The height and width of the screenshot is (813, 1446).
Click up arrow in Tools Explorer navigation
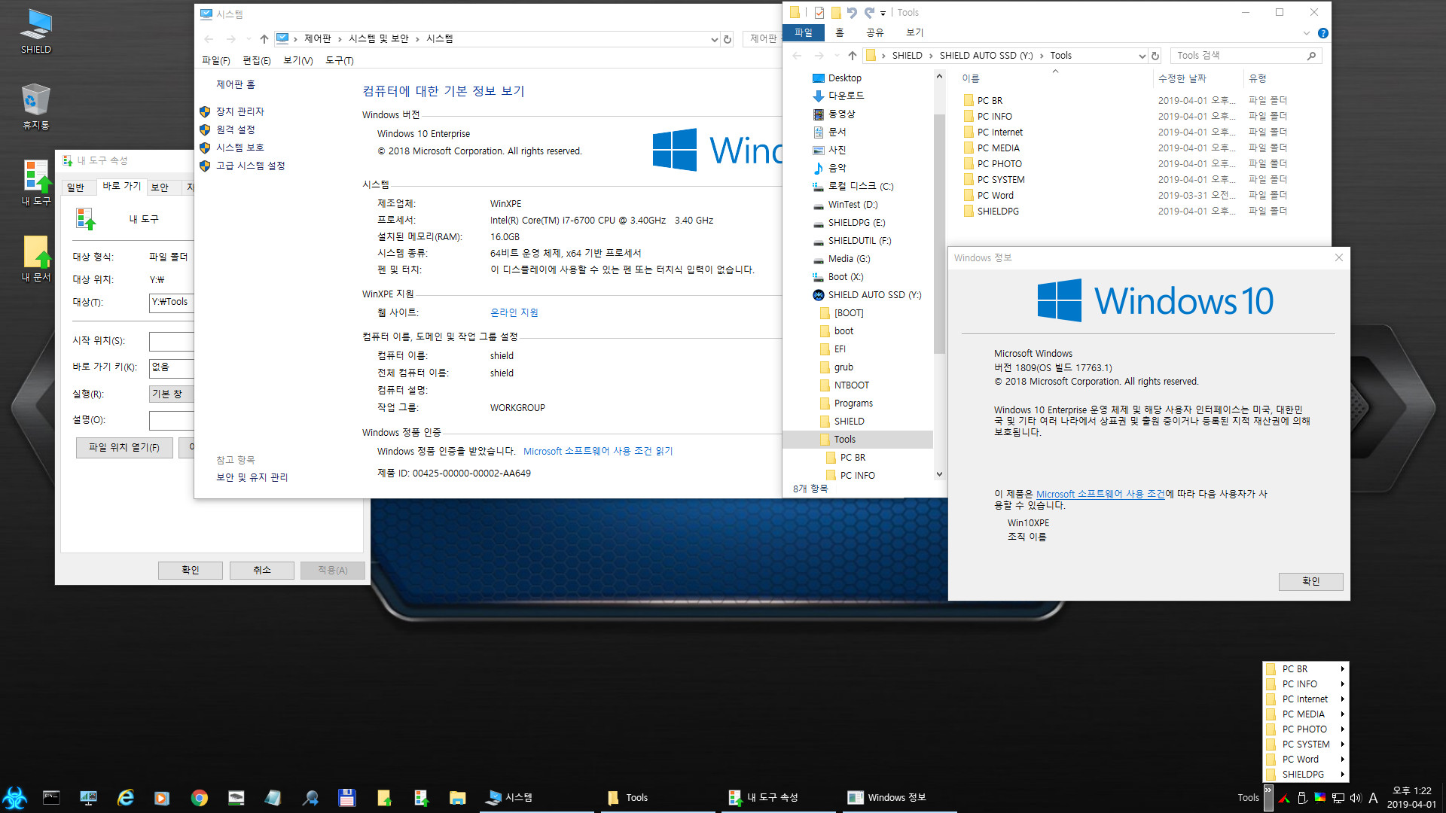[x=852, y=56]
